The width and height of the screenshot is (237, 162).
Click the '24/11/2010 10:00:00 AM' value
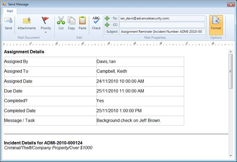click(120, 81)
